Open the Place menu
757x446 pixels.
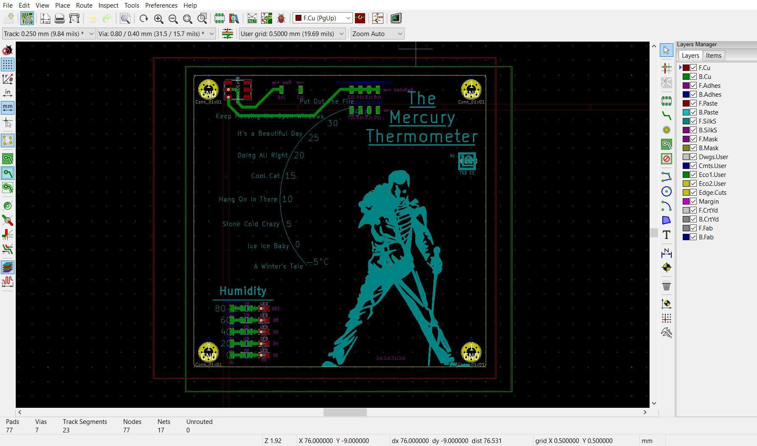coord(62,5)
